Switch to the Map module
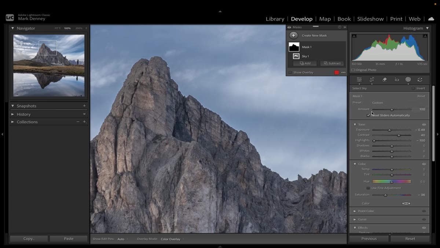This screenshot has height=248, width=440. point(325,19)
